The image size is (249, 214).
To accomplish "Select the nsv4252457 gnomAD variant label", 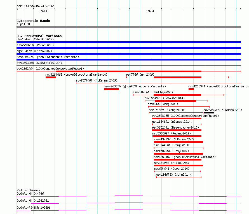I will pos(185,157).
